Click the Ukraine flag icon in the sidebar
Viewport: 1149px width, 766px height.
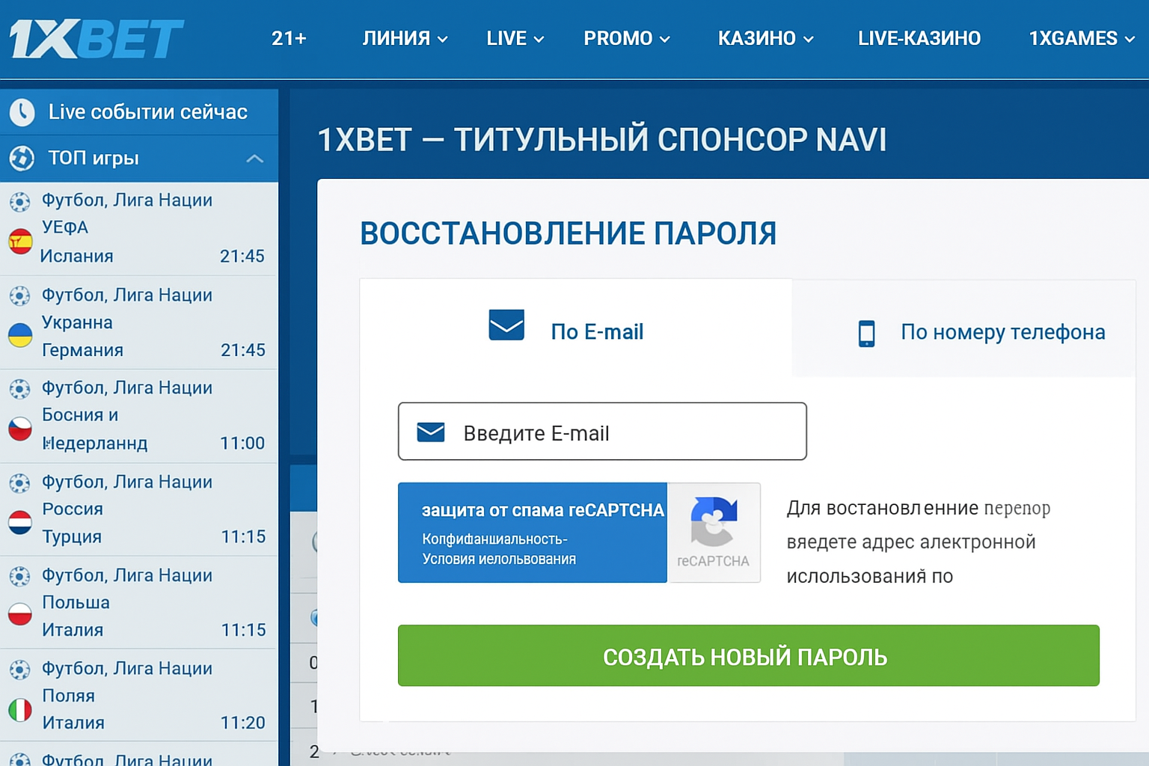click(19, 335)
